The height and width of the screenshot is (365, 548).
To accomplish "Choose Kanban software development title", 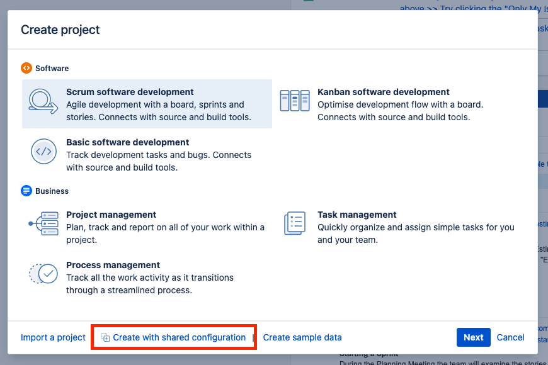I will pyautogui.click(x=384, y=92).
